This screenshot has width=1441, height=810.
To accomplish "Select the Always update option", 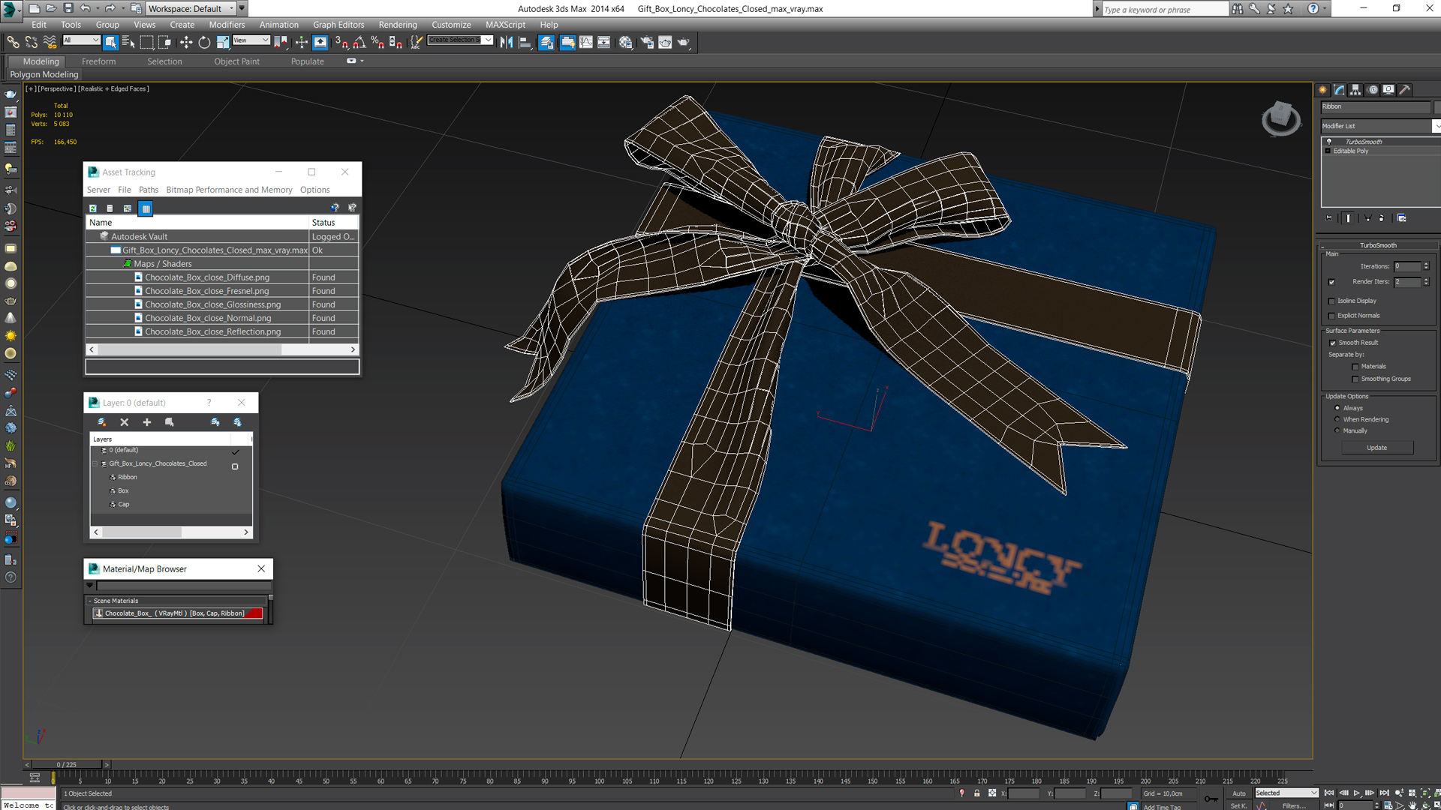I will pos(1337,408).
